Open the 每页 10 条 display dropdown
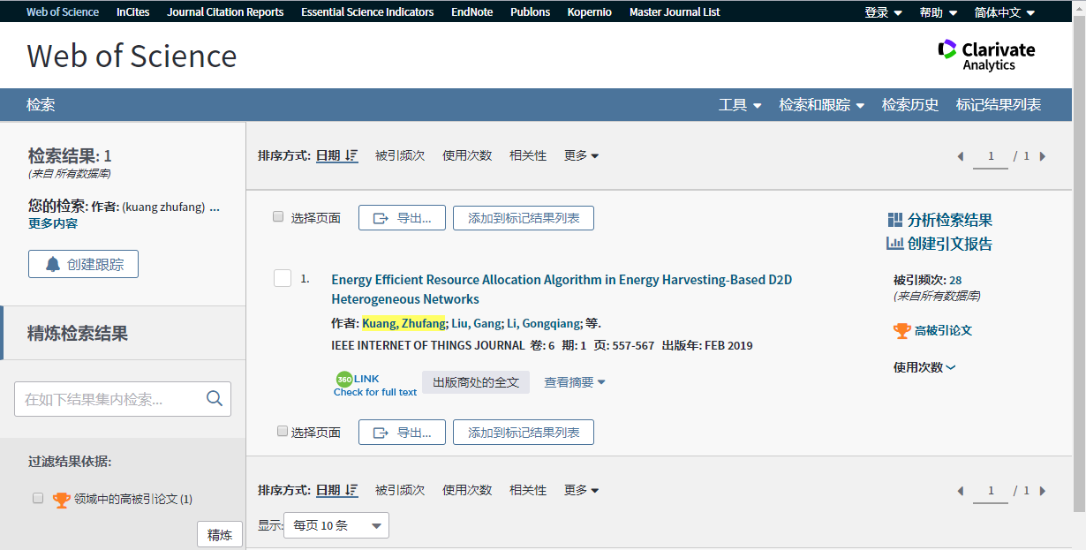The image size is (1086, 550). click(336, 525)
